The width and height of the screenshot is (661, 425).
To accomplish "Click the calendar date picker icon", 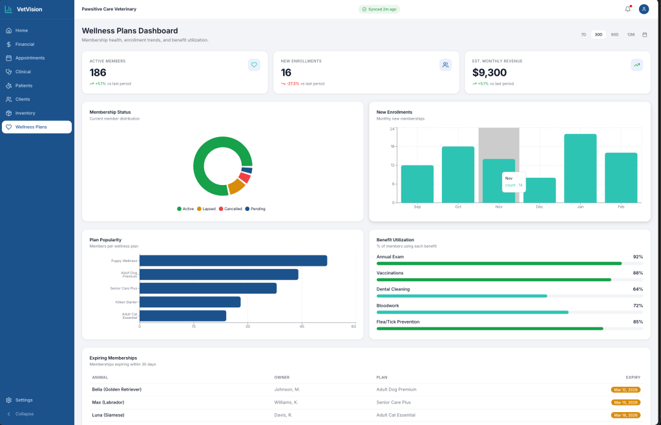I will pos(644,35).
